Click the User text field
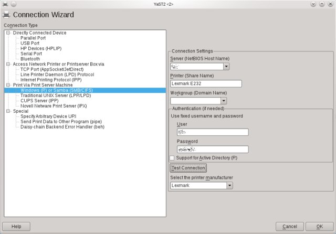 click(x=213, y=132)
